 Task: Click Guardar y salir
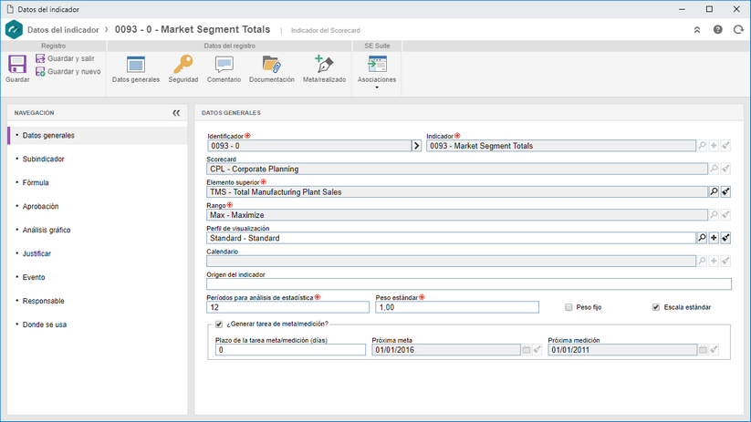65,58
